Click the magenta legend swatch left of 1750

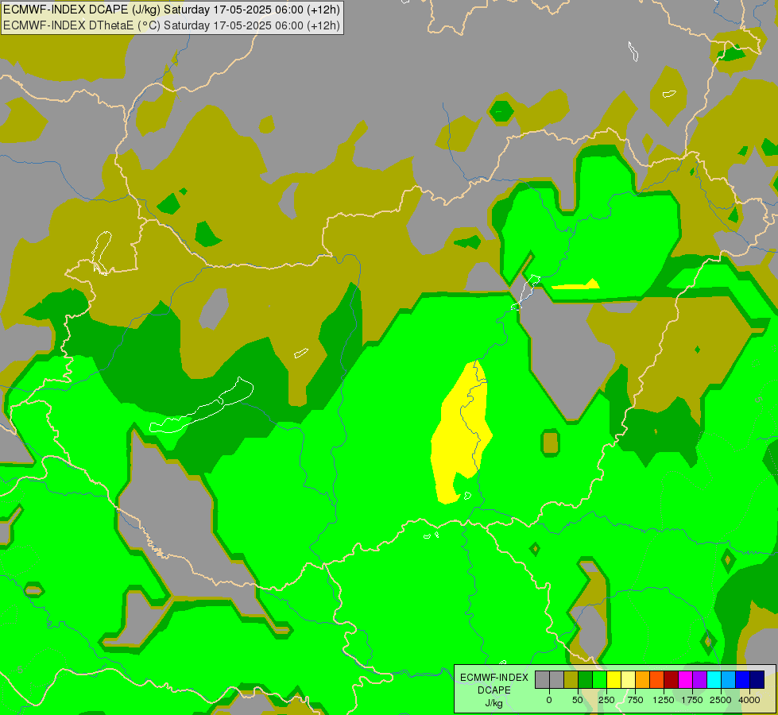point(686,679)
